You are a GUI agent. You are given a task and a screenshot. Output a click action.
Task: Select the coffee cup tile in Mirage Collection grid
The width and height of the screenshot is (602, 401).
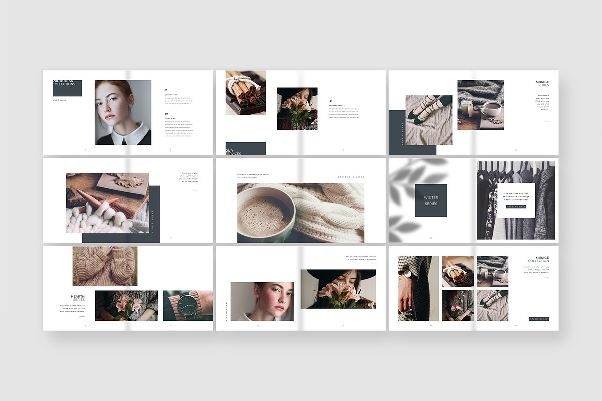click(493, 271)
